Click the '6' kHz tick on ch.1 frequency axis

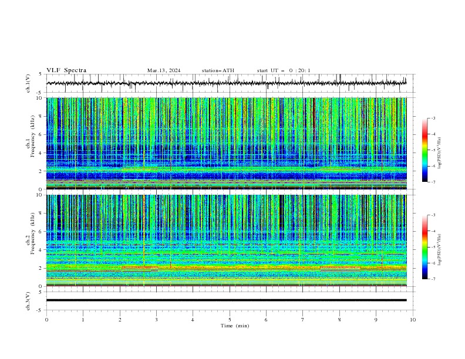pos(41,134)
